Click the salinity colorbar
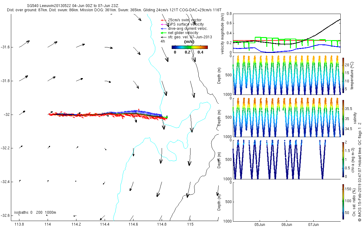Screen dimensions: 364x228 (343, 117)
